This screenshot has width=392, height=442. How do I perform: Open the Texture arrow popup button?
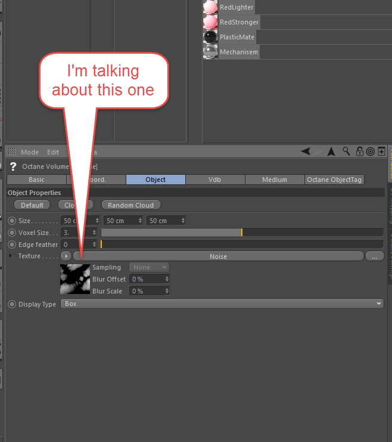[x=66, y=256]
